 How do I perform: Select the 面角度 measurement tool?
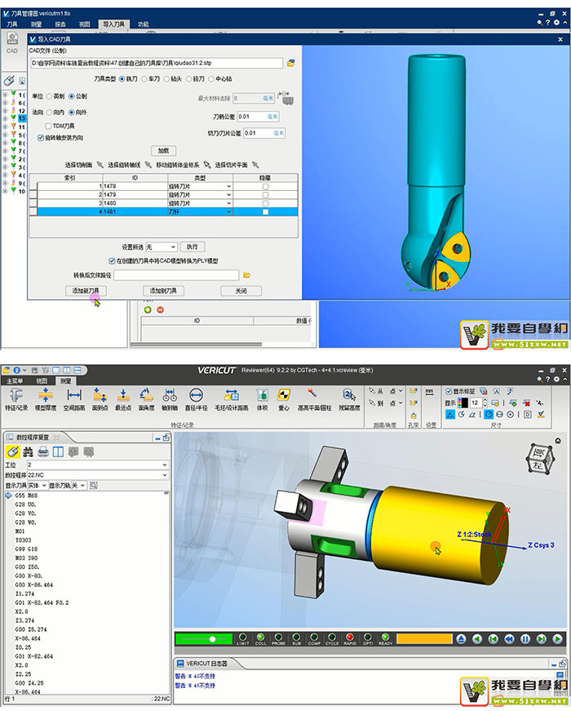pos(146,399)
